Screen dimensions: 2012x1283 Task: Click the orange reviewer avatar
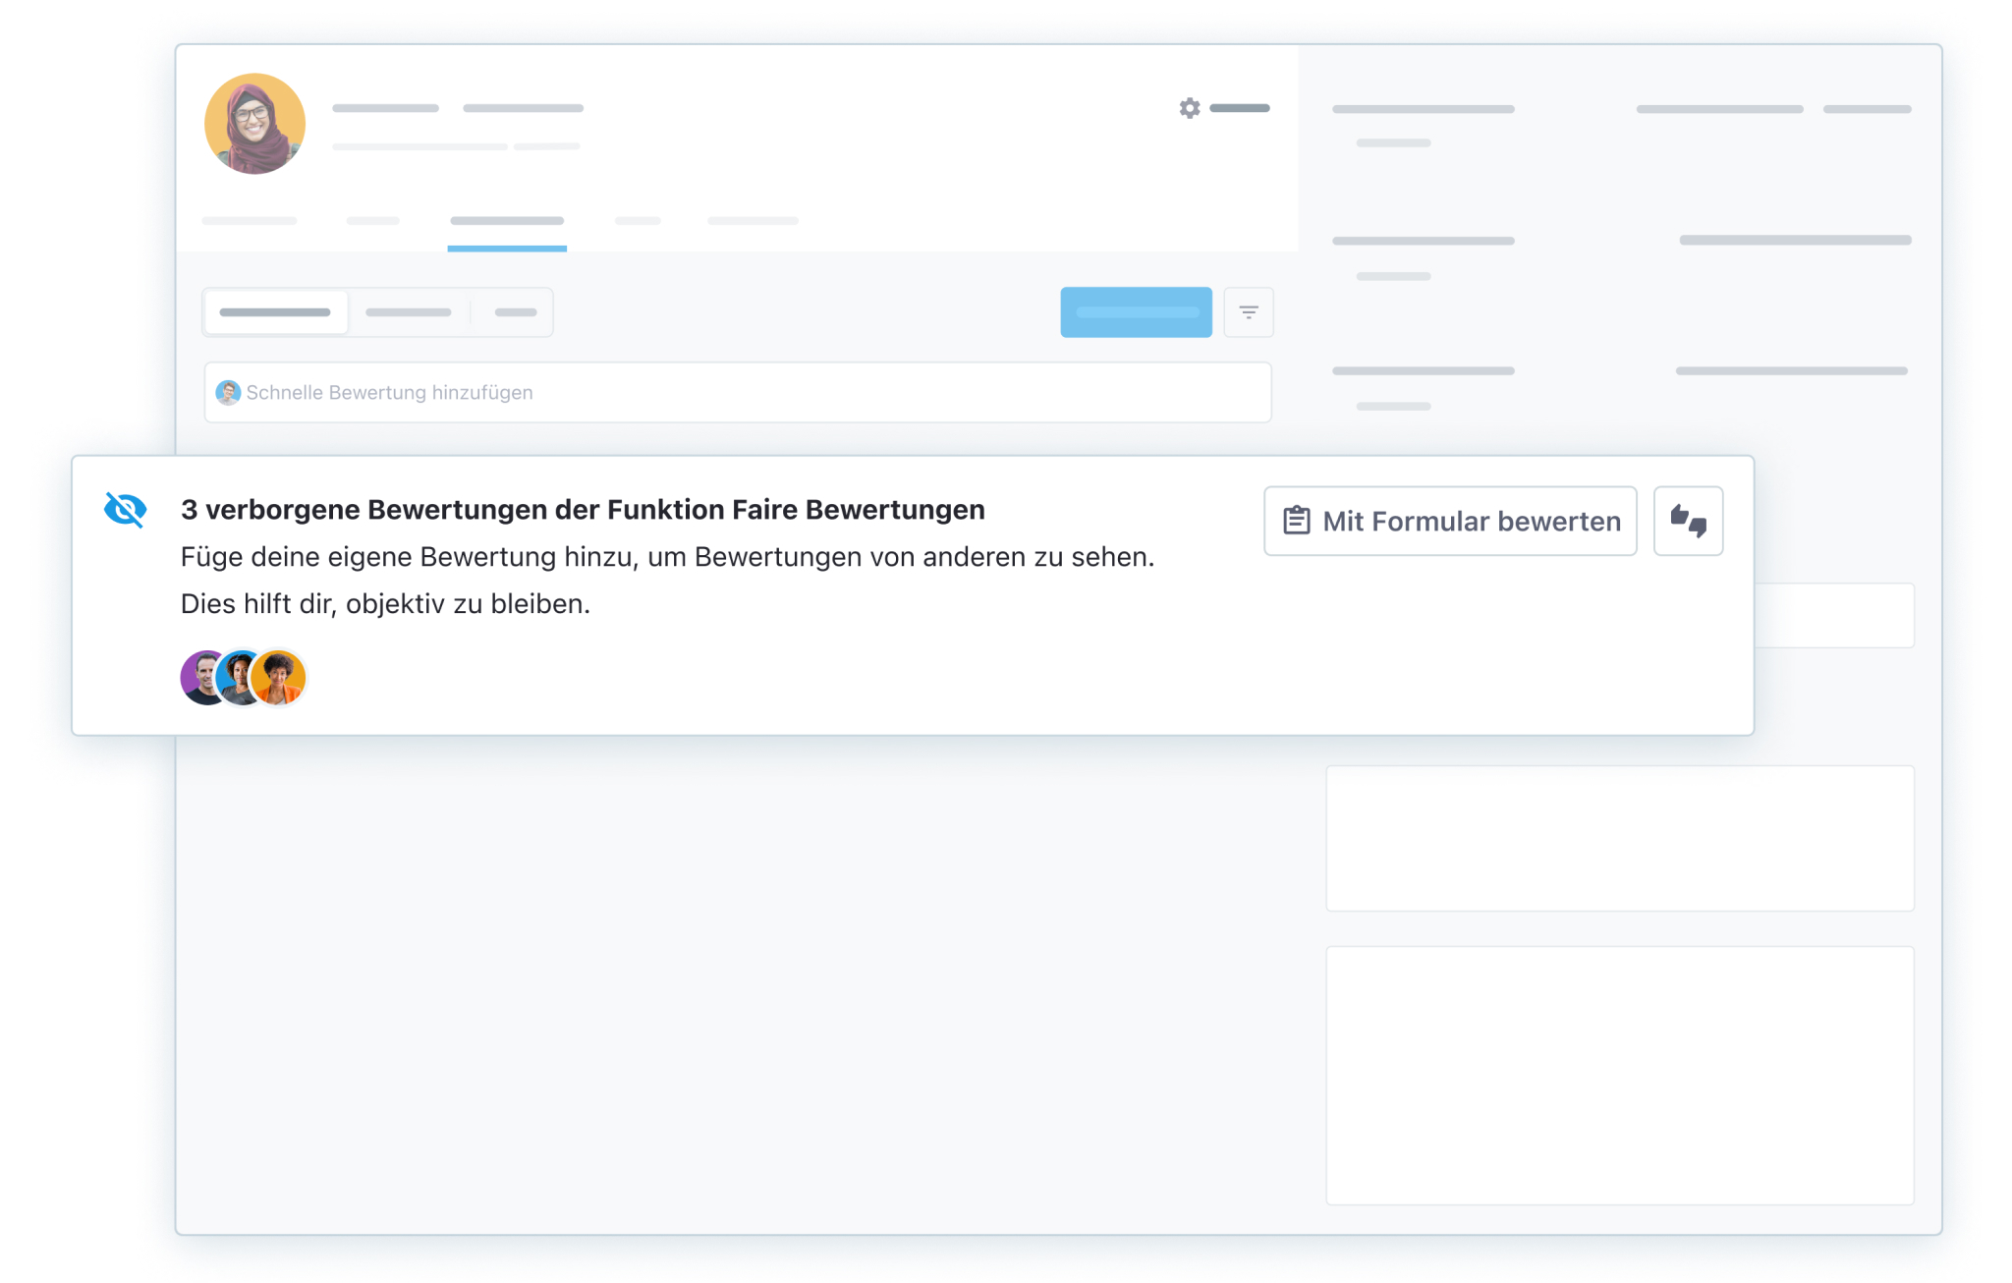point(279,678)
